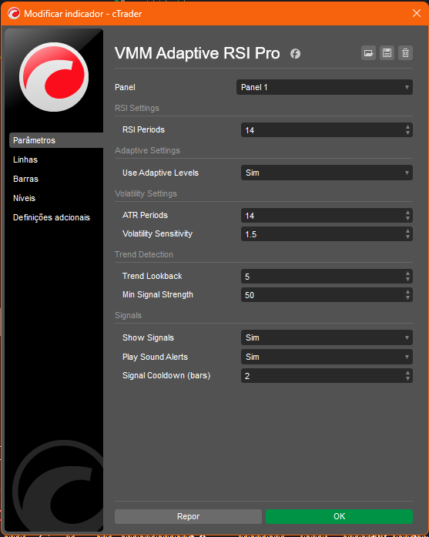Click the Signal Cooldown (bars) label
Image resolution: width=429 pixels, height=537 pixels.
point(166,376)
